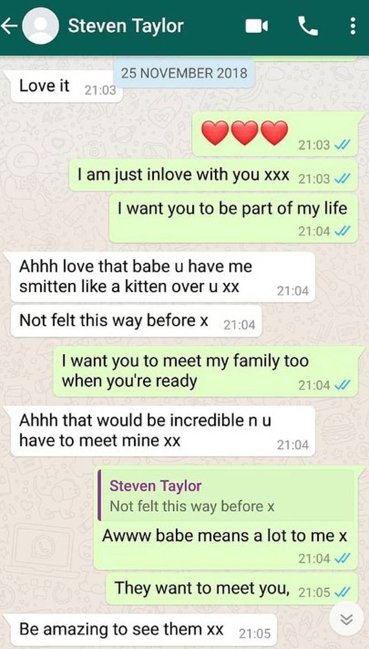Select the 'Be amazing to see them xx' message

(x=143, y=630)
